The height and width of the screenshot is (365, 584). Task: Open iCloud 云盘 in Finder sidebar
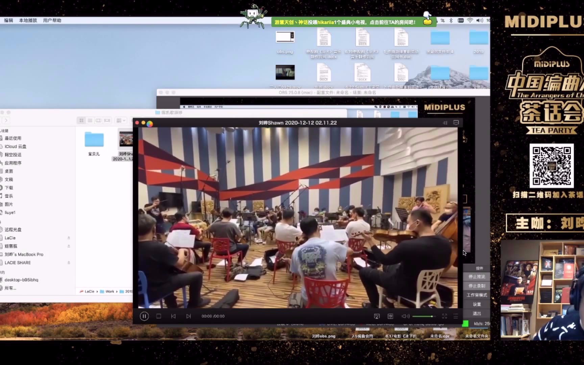pyautogui.click(x=15, y=146)
